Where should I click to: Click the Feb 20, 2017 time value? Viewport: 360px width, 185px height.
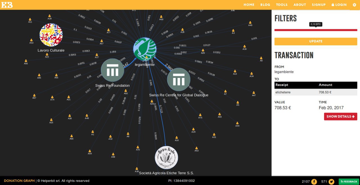tap(331, 108)
